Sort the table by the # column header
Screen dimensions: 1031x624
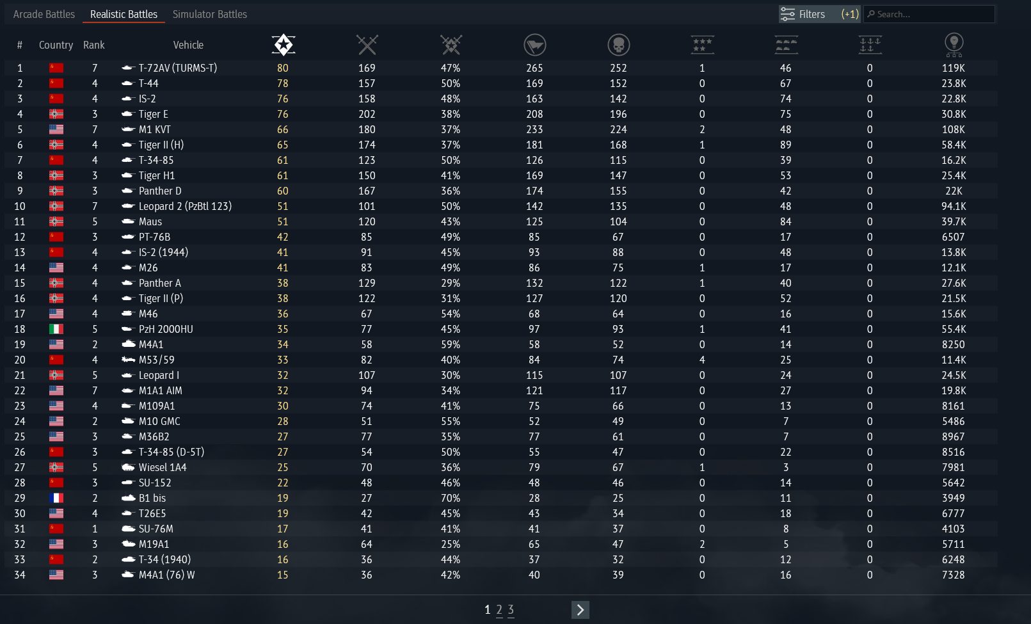[20, 45]
